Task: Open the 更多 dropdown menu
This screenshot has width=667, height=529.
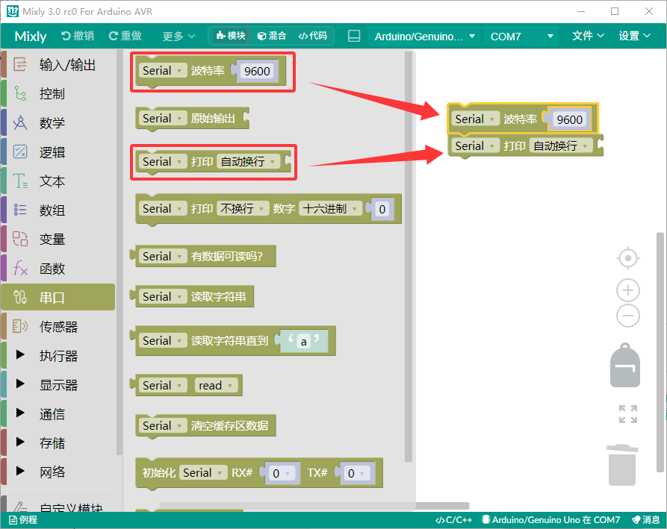Action: coord(179,37)
